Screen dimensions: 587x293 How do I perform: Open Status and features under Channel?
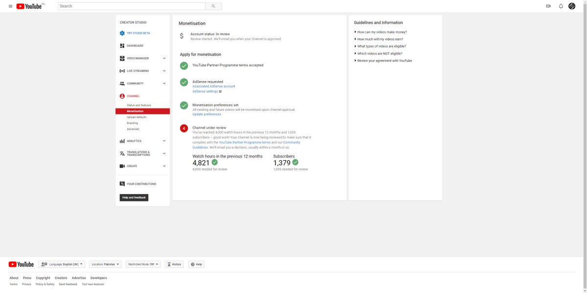pos(139,105)
